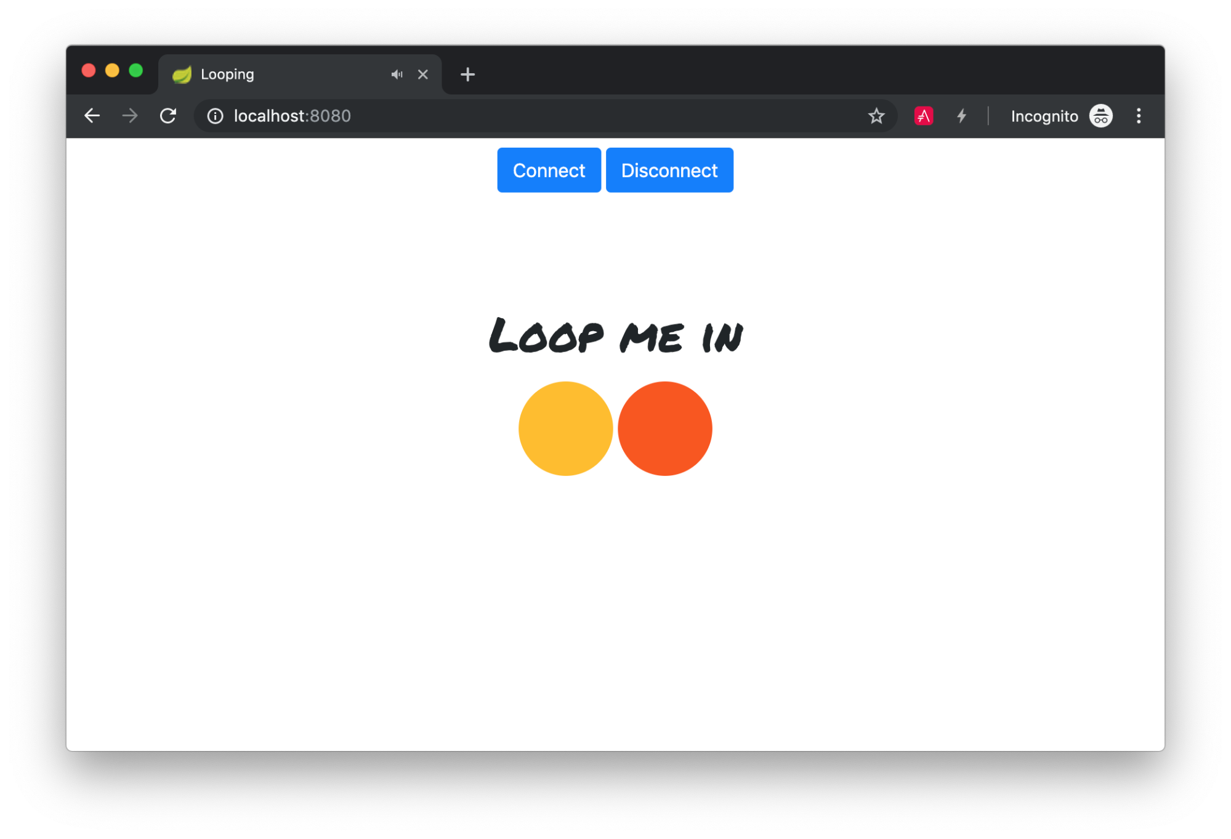The image size is (1231, 839).
Task: Reload the localhost page
Action: tap(168, 116)
